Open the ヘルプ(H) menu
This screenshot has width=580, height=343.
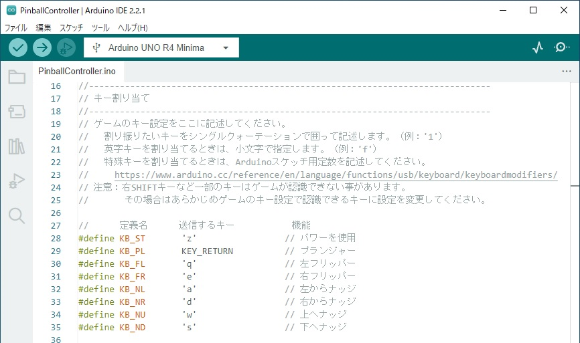point(133,28)
